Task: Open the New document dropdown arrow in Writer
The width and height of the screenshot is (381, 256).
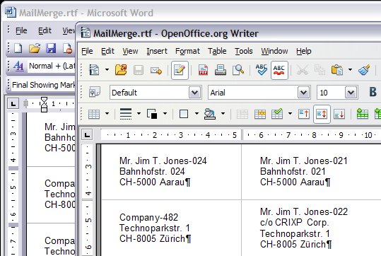Action: click(107, 70)
